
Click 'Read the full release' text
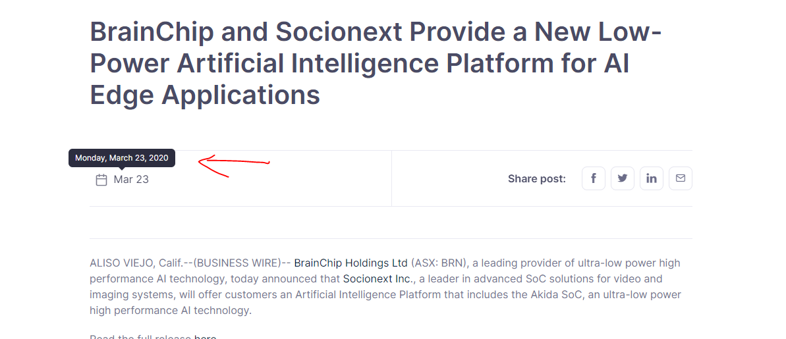click(140, 336)
